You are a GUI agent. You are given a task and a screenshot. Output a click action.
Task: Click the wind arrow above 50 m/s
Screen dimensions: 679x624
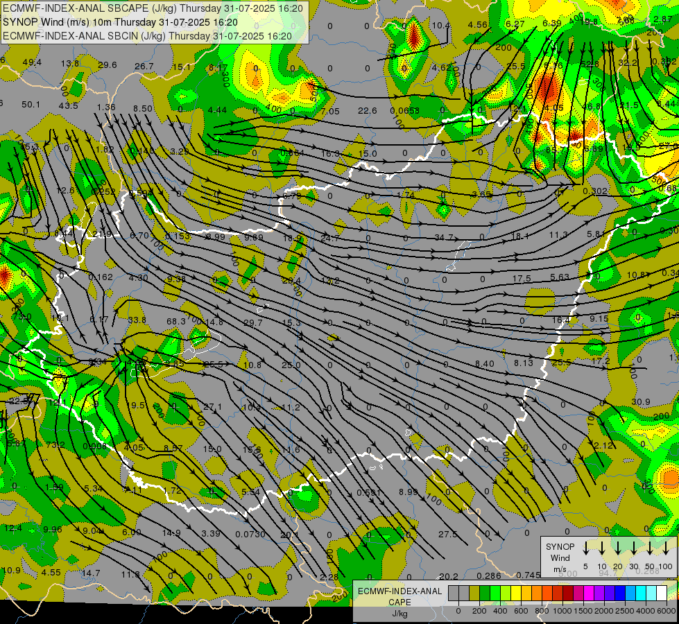click(650, 548)
